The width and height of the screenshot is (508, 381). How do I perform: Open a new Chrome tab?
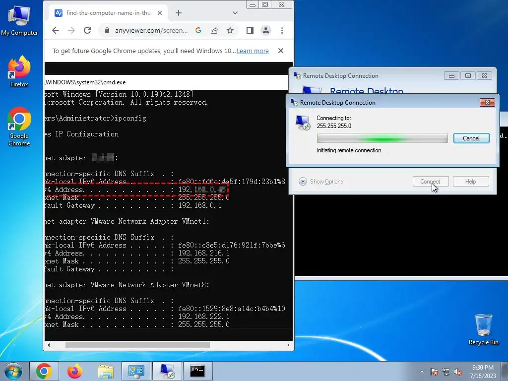click(x=179, y=13)
